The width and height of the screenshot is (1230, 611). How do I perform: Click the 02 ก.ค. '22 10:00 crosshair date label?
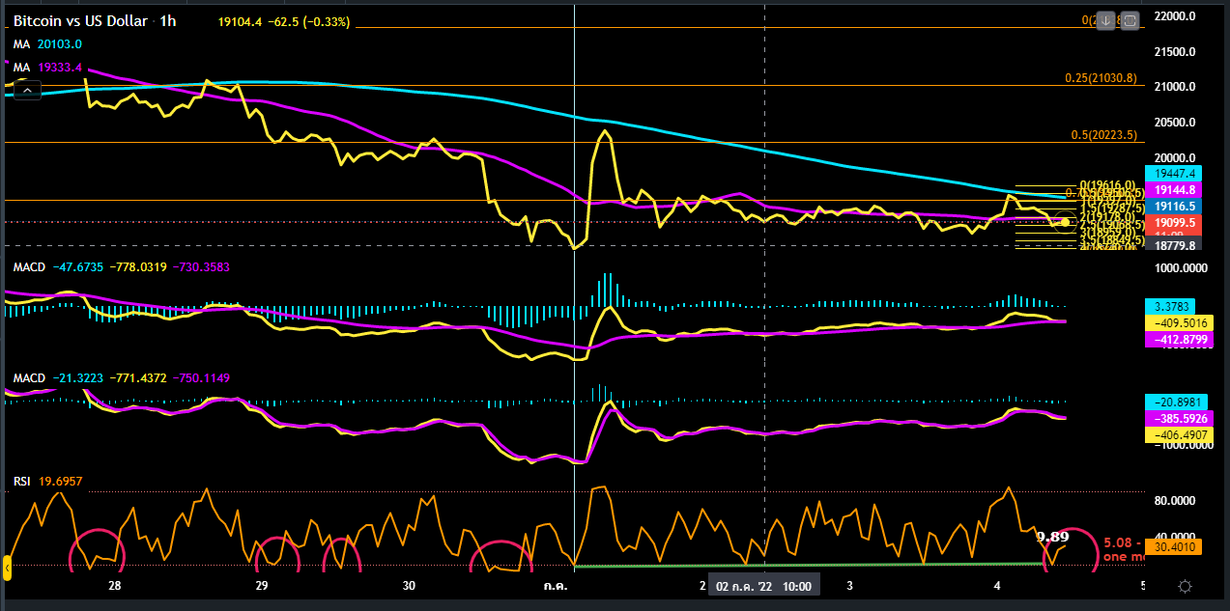coord(765,586)
